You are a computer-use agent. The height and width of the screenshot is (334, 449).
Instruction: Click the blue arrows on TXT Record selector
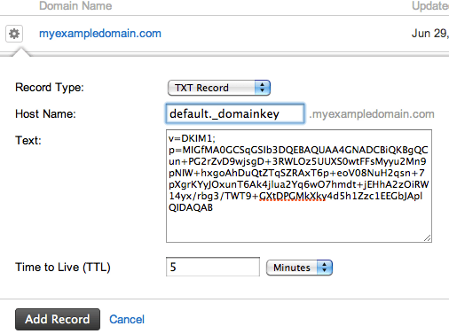[x=263, y=88]
